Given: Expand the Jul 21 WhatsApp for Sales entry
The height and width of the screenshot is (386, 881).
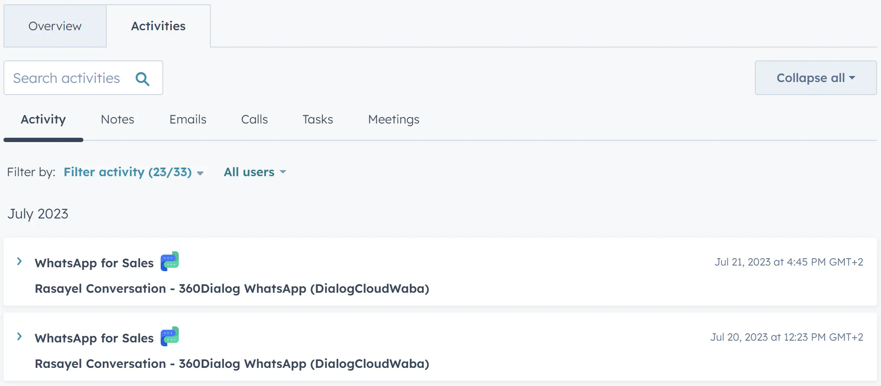Looking at the screenshot, I should coord(19,261).
